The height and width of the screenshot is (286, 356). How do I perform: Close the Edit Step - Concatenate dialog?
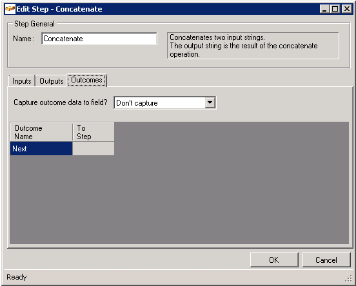(x=347, y=9)
